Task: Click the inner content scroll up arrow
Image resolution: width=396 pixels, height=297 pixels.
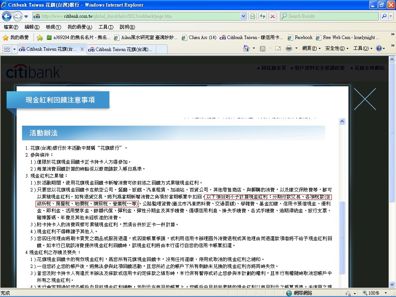Action: click(342, 121)
